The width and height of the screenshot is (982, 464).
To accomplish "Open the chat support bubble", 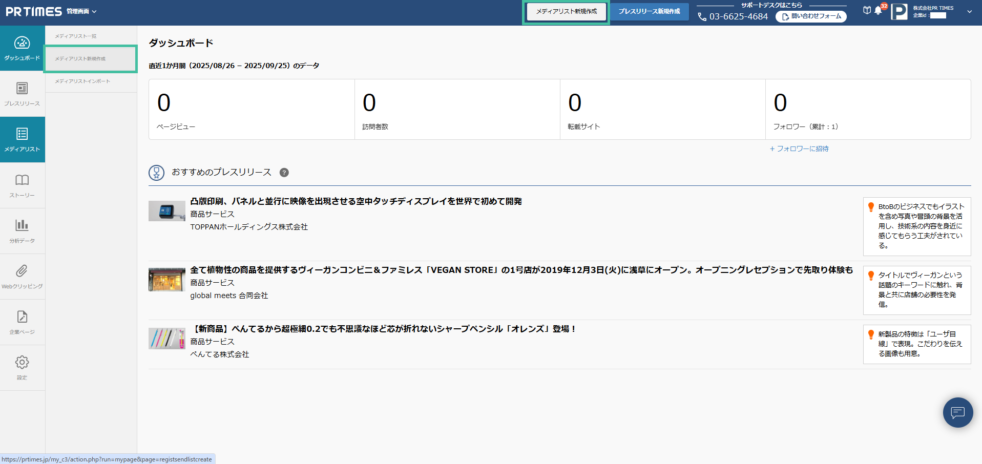I will (x=957, y=412).
